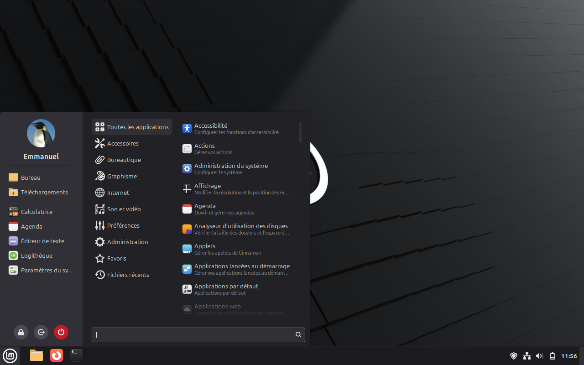Click the lock screen icon button
The image size is (584, 365).
21,332
